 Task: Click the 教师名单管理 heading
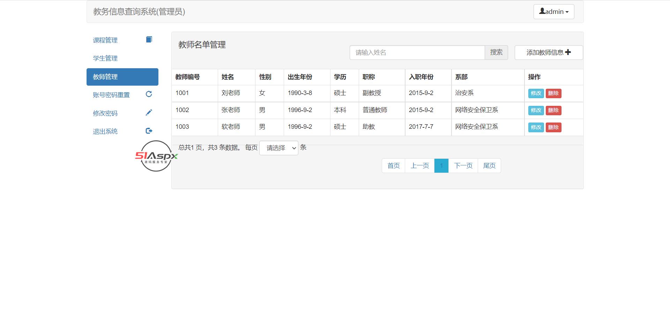[x=202, y=45]
